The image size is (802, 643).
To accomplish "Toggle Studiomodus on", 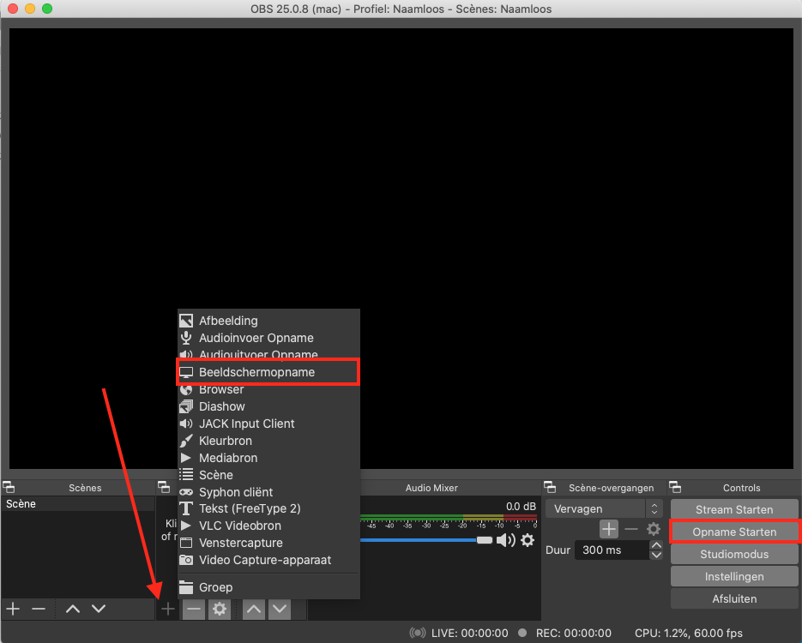I will pos(734,554).
